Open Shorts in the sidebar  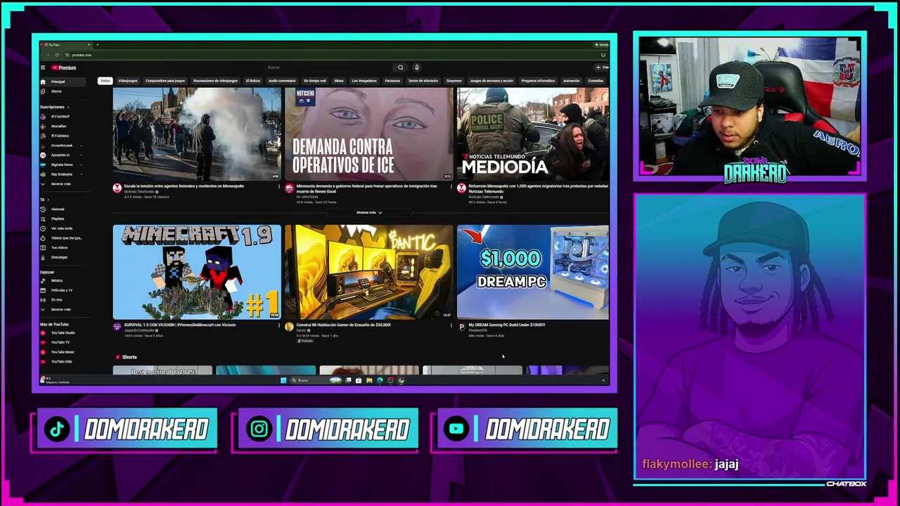coord(63,91)
